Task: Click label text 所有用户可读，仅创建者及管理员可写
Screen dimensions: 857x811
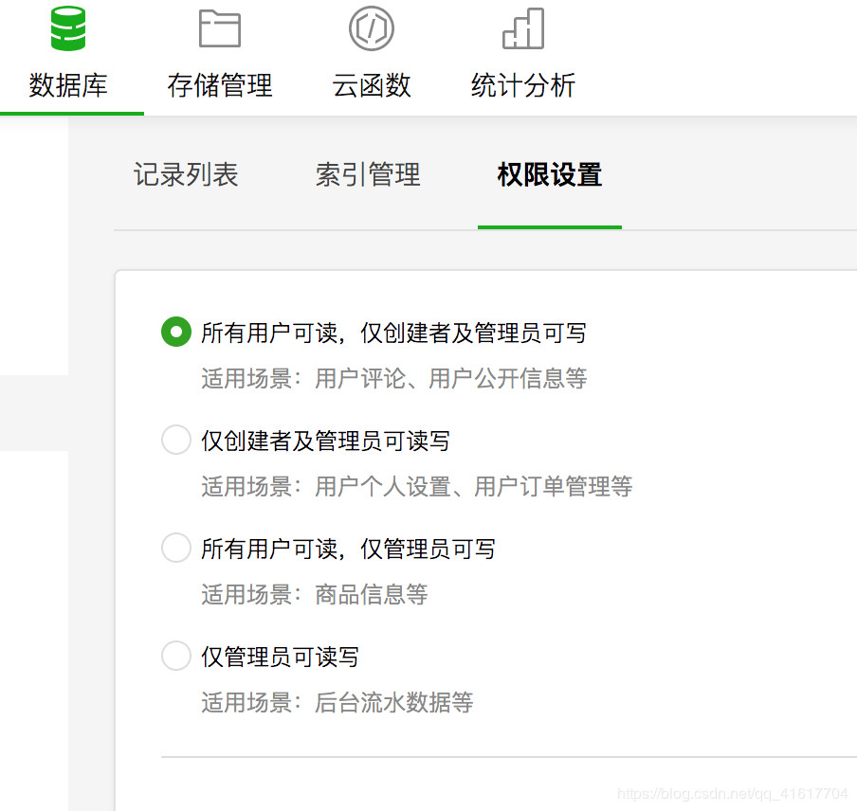Action: [x=393, y=333]
